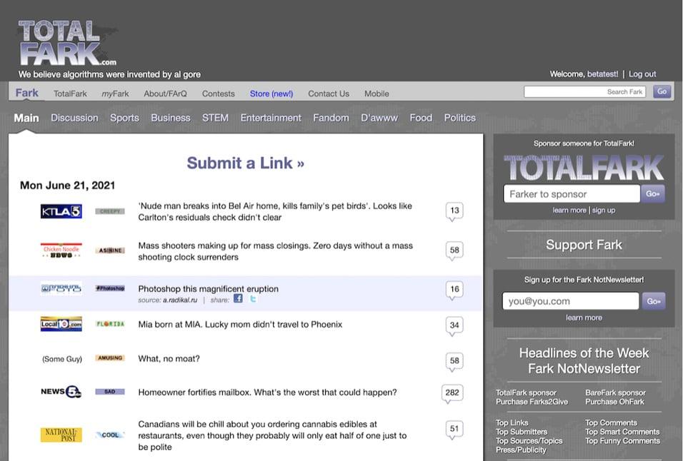Switch to the D'awww tab
The height and width of the screenshot is (461, 683).
(379, 118)
